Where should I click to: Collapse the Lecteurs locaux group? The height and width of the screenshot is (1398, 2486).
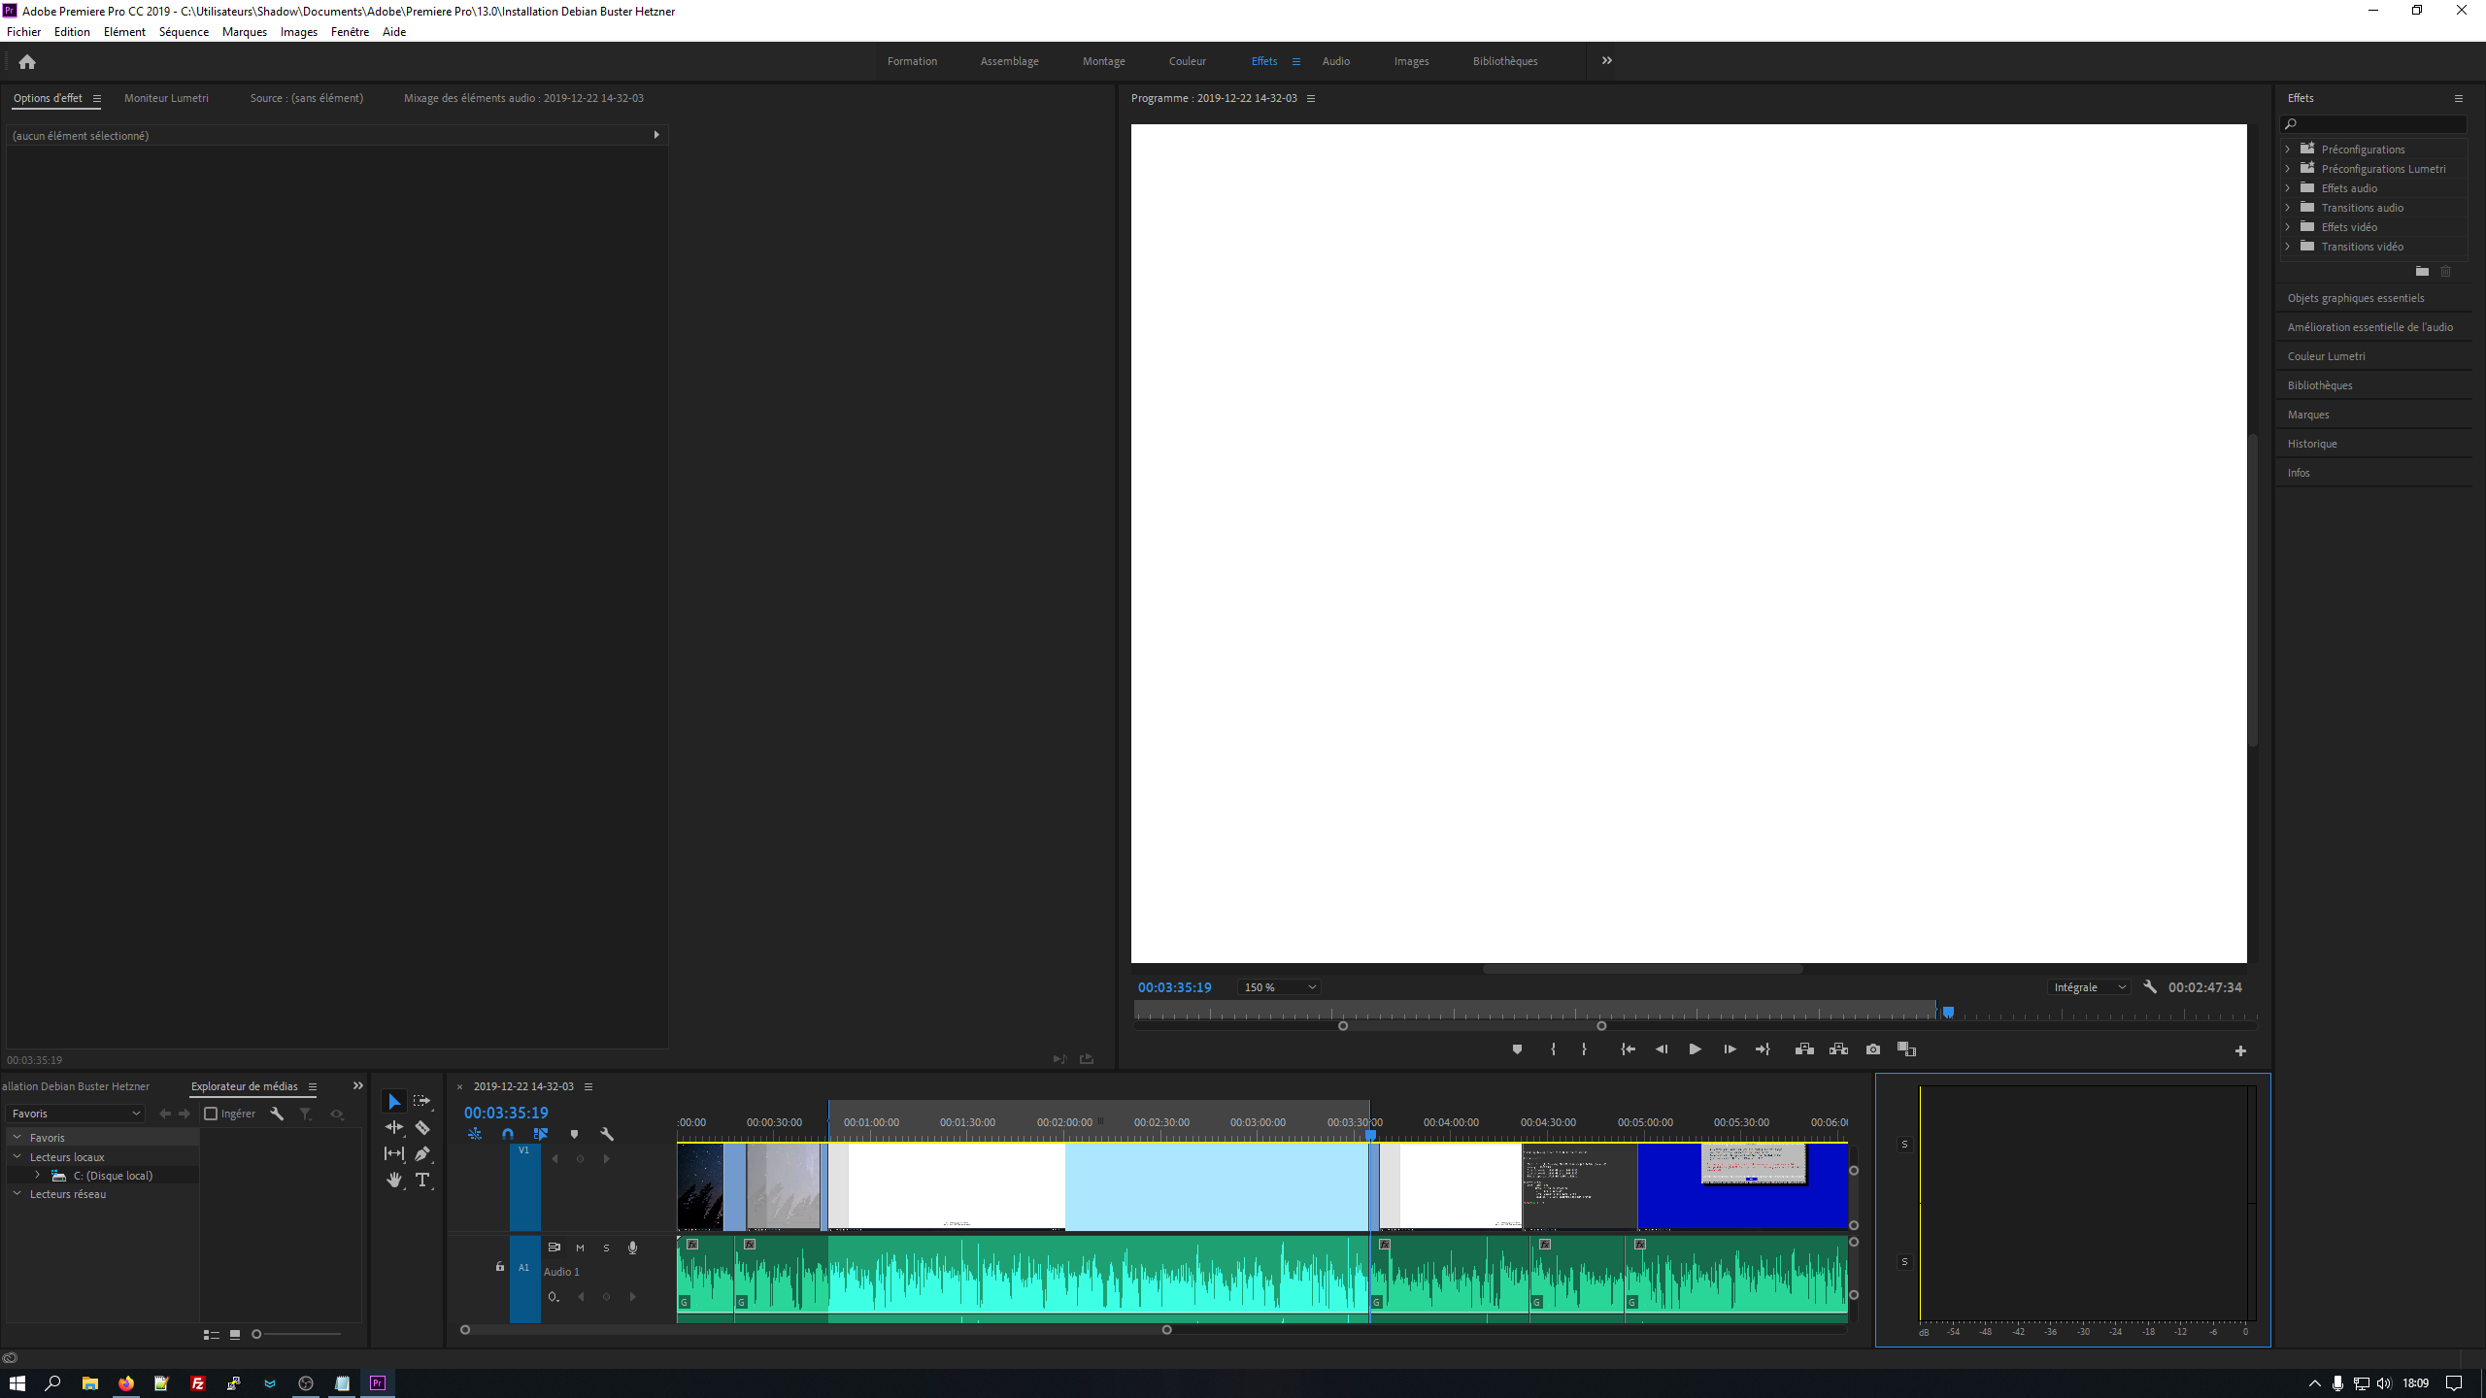(x=17, y=1156)
